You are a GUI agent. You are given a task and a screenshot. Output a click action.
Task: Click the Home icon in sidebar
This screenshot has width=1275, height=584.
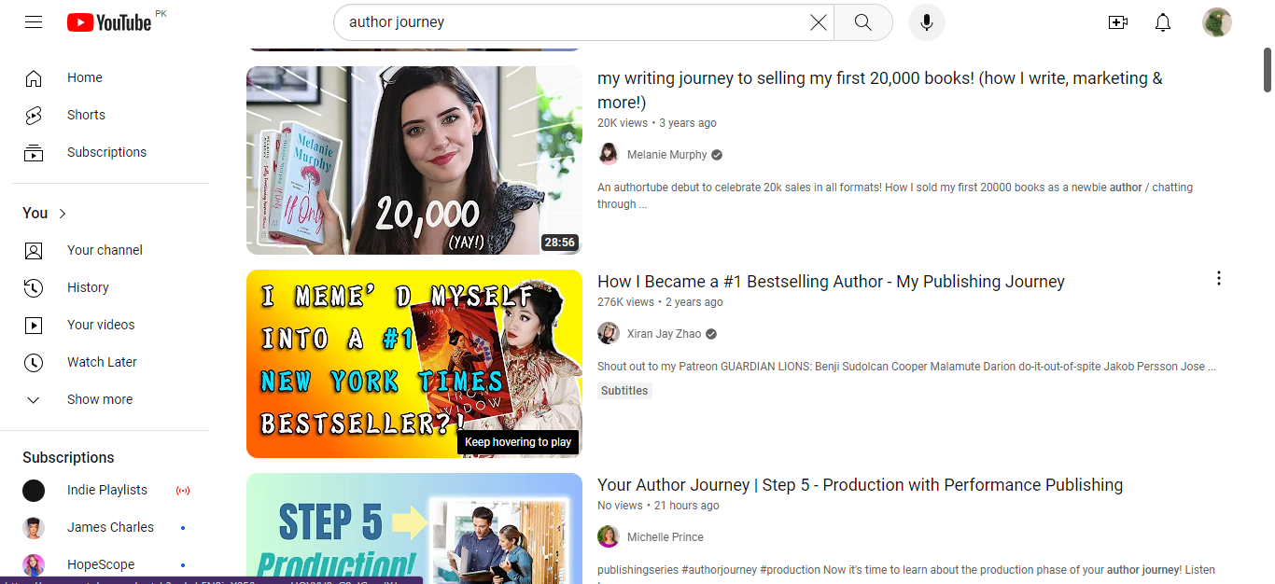[x=34, y=77]
